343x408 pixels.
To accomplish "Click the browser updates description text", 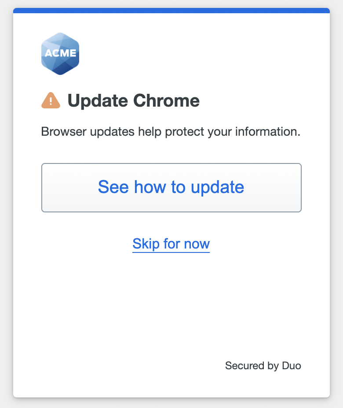I will click(x=171, y=132).
